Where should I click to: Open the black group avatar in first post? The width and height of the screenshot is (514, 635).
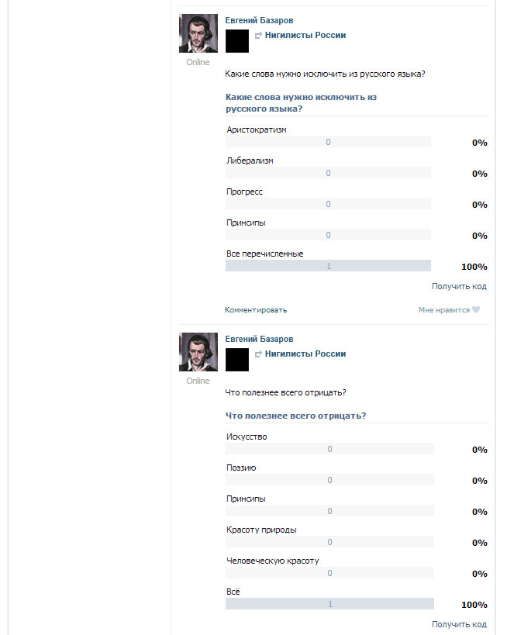point(237,41)
